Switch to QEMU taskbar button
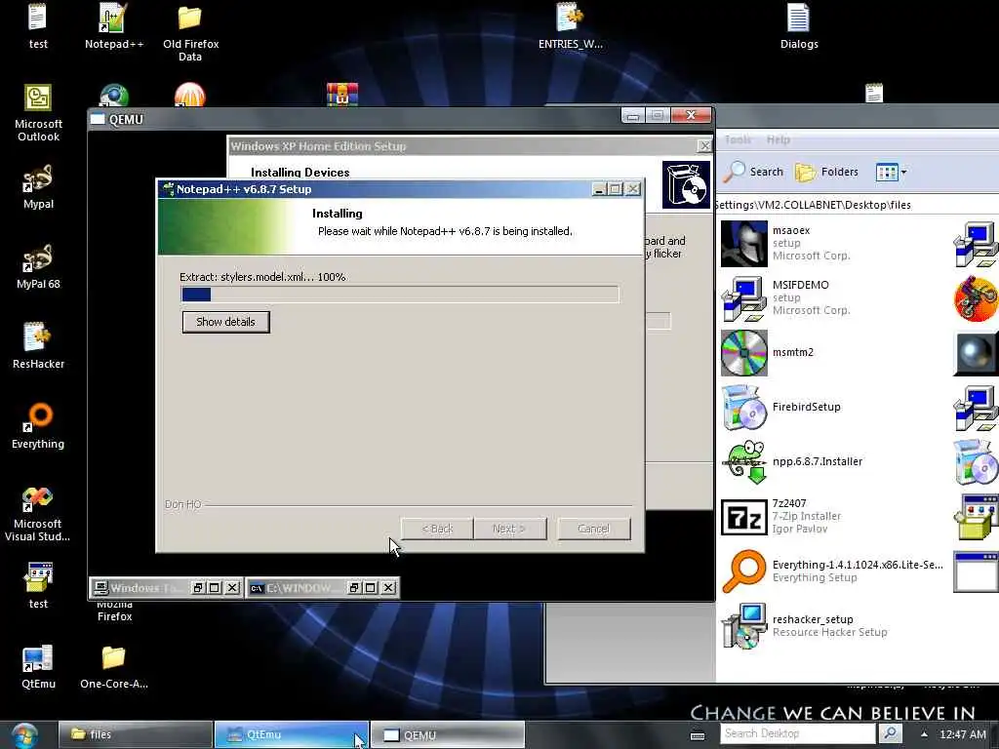The image size is (999, 749). tap(447, 734)
